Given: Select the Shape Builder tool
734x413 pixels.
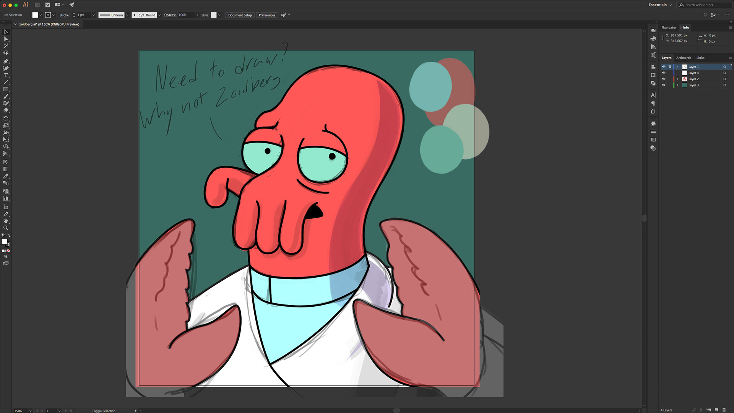Looking at the screenshot, I should (6, 147).
